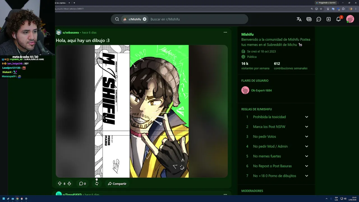Open the Settings gear in taskbar
Screen dimensions: 359x202
[x=26, y=199]
